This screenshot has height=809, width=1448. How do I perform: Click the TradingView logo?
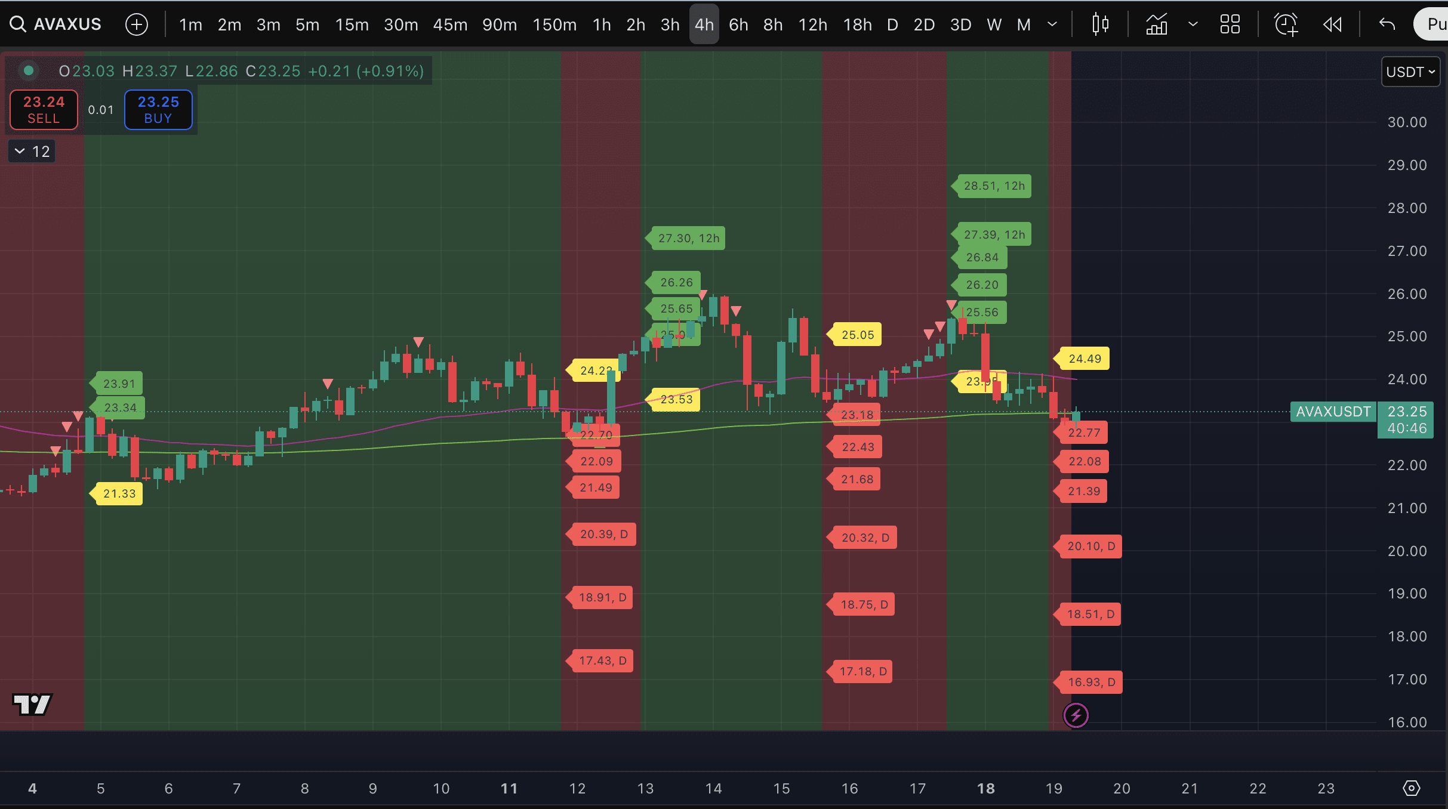tap(33, 704)
